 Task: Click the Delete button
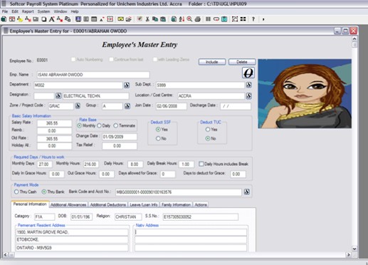tap(242, 62)
